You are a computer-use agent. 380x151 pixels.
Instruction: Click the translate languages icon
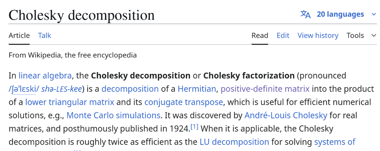click(x=306, y=14)
